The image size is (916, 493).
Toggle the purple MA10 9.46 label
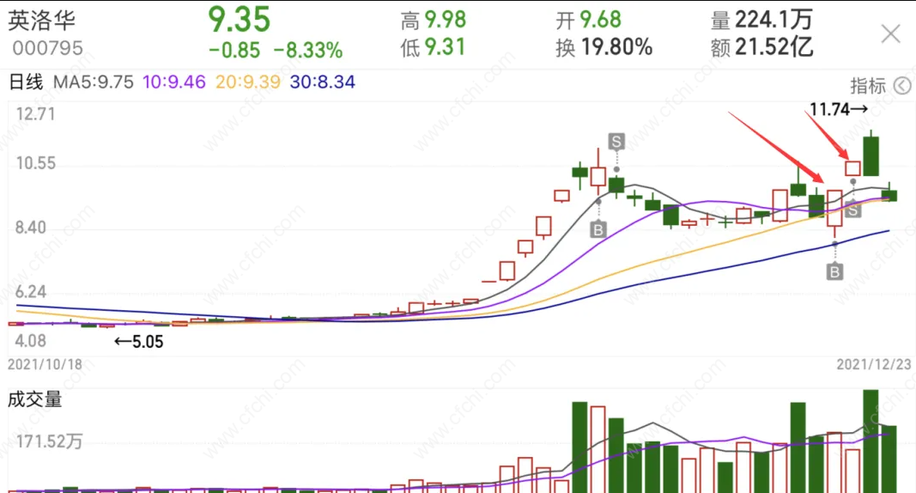[x=174, y=82]
